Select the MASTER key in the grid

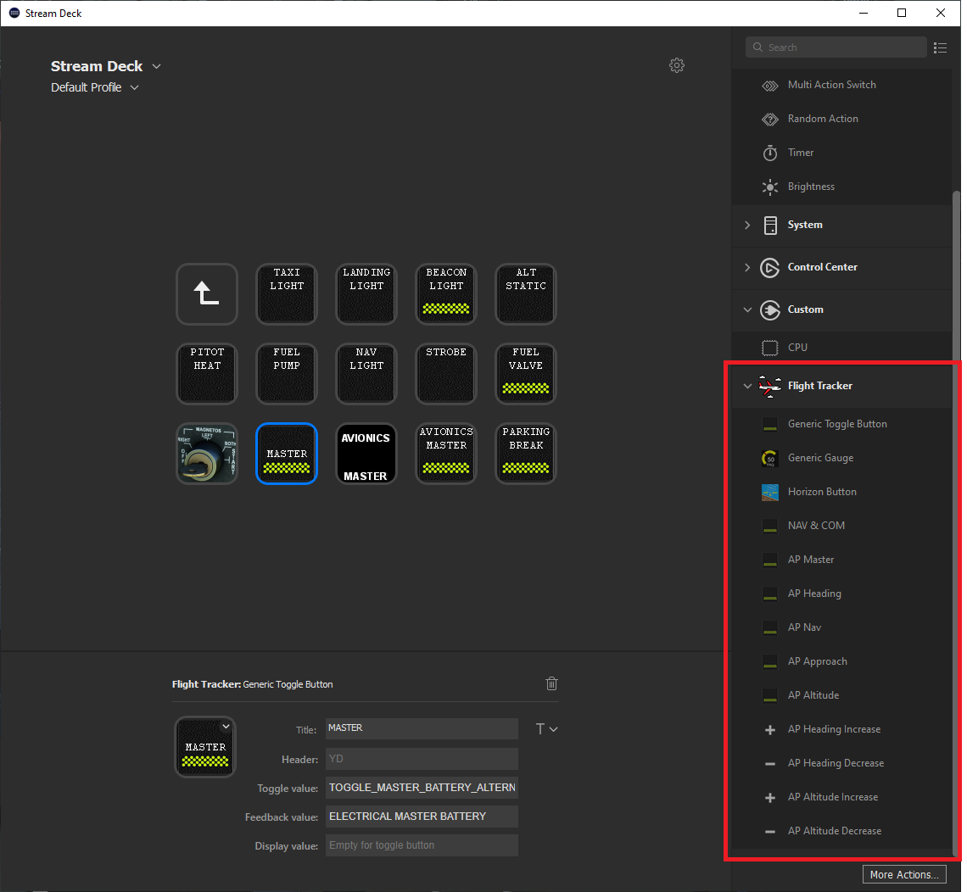pos(287,454)
